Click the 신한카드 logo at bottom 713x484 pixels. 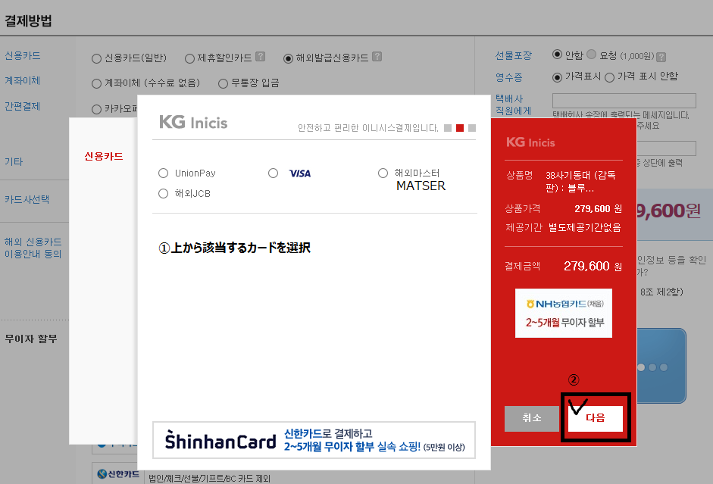(x=118, y=474)
